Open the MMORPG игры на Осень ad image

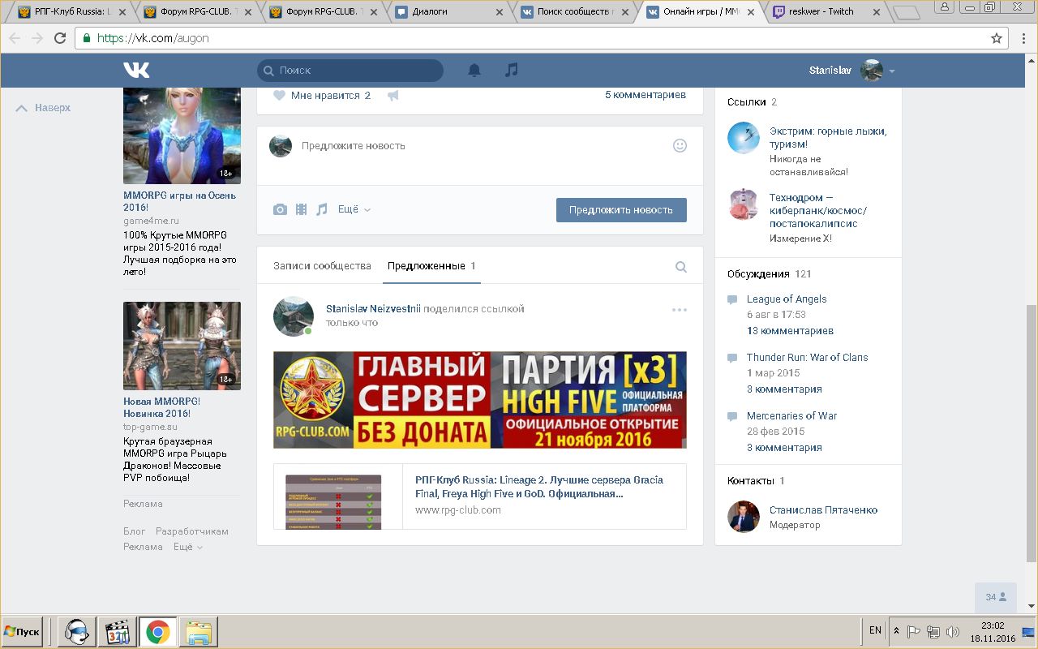[x=182, y=135]
